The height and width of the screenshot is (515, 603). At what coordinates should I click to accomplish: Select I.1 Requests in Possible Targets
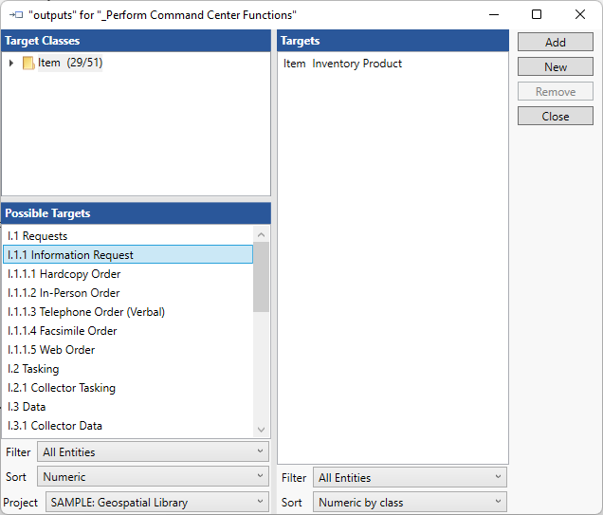[38, 236]
